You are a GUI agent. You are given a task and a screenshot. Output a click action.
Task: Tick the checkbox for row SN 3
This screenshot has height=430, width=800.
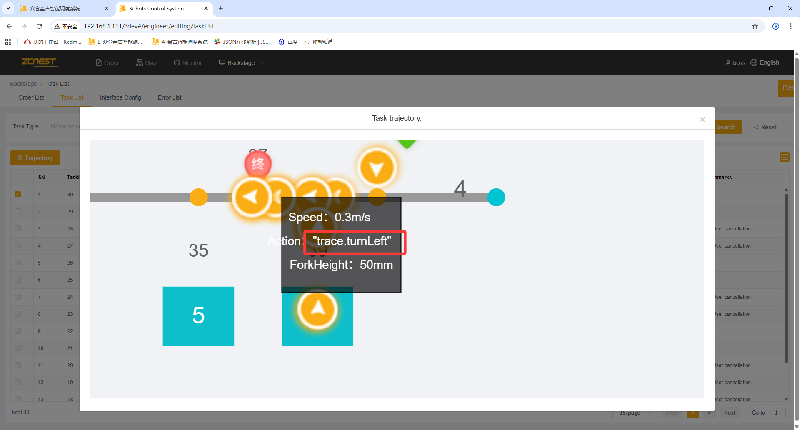point(18,228)
